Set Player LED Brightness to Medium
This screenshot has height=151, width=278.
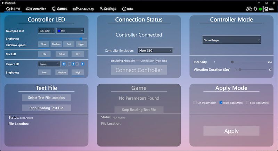coord(62,73)
